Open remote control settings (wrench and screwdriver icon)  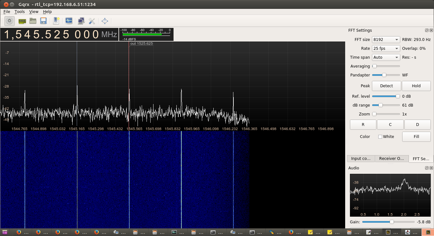coord(92,21)
